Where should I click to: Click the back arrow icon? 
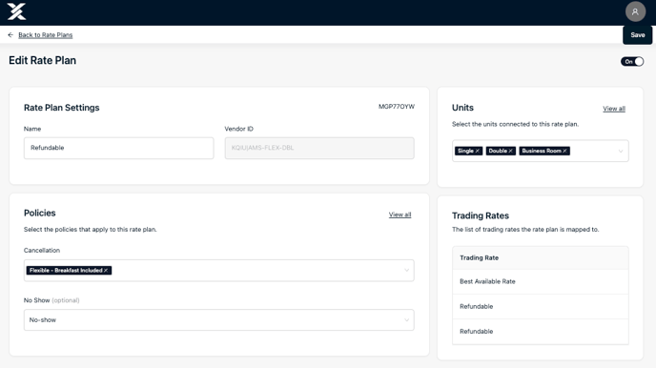[x=10, y=35]
